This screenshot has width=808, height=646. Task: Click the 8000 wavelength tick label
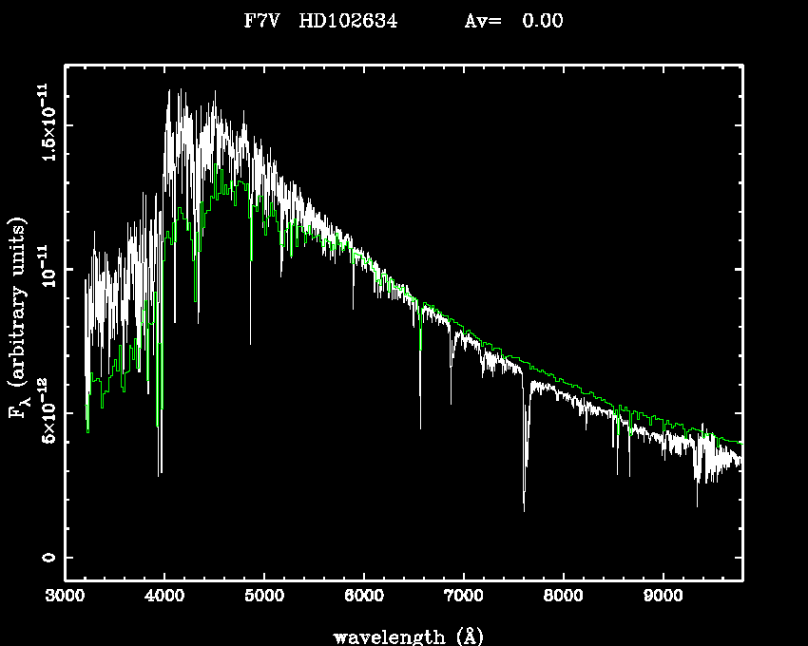[x=563, y=597]
